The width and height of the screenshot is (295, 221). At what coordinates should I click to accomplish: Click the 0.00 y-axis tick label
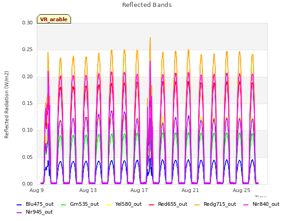pyautogui.click(x=27, y=184)
